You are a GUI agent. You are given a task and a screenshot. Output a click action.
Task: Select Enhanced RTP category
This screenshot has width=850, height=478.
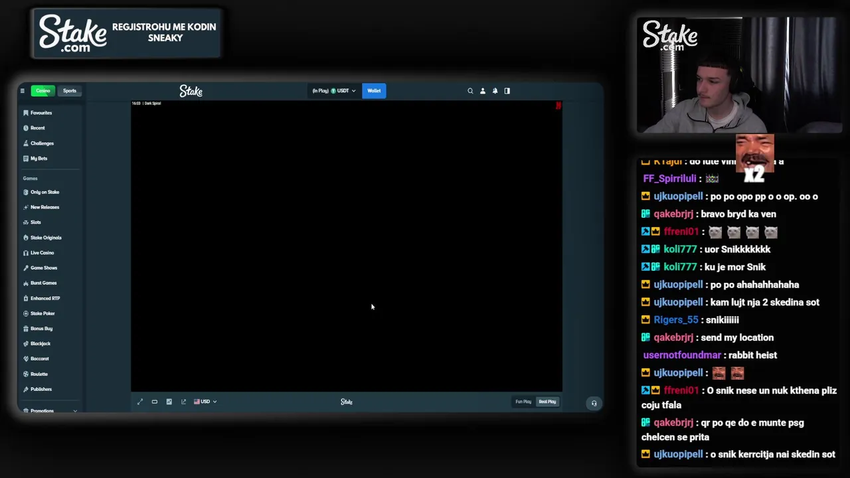[x=50, y=298]
